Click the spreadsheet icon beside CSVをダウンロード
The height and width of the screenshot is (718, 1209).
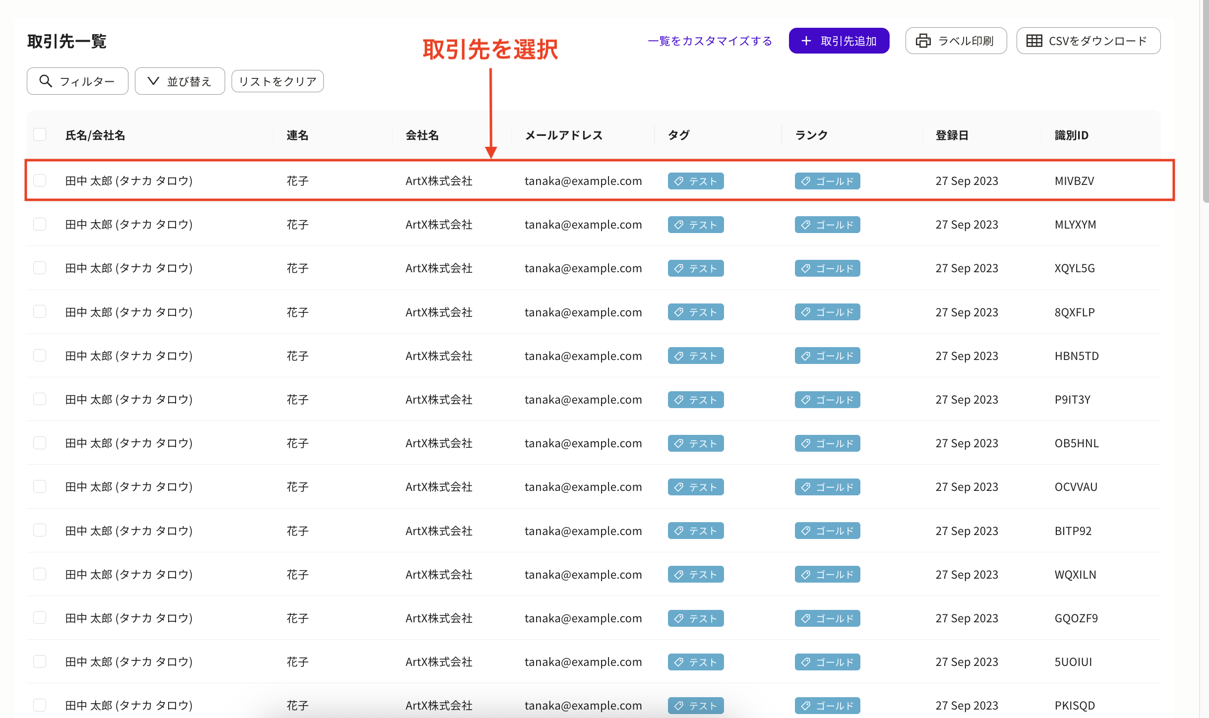1035,41
